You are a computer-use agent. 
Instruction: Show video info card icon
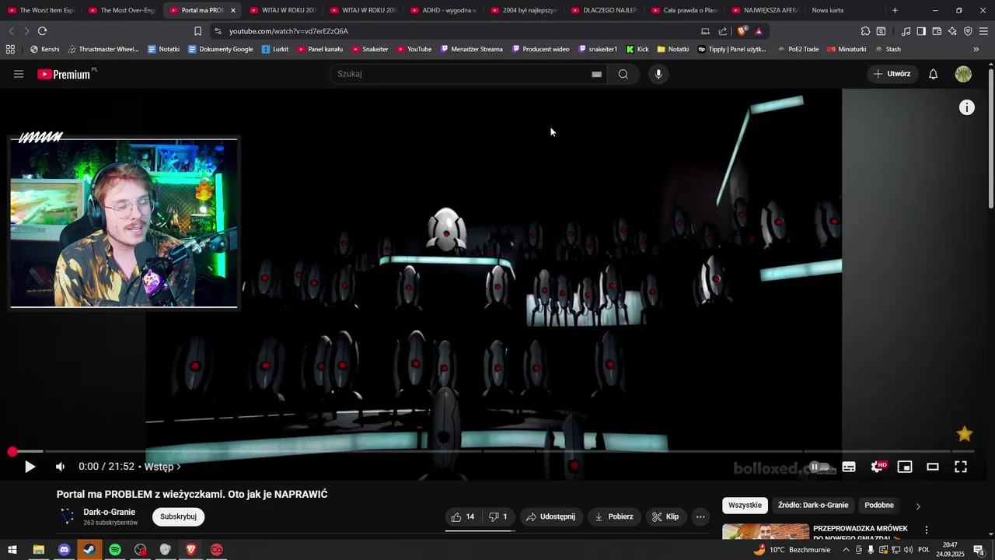pyautogui.click(x=966, y=108)
